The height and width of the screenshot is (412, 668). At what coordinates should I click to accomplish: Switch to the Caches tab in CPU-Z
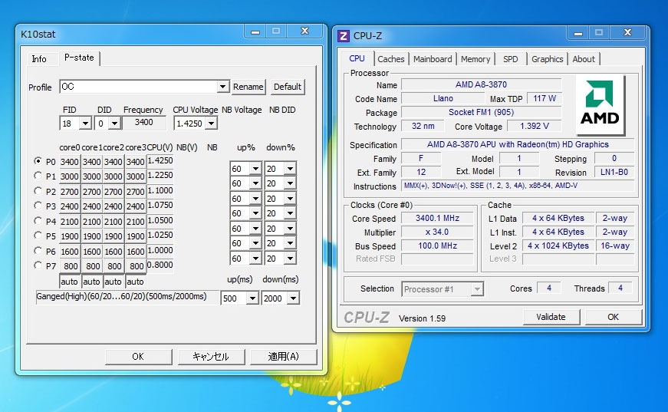(x=390, y=59)
